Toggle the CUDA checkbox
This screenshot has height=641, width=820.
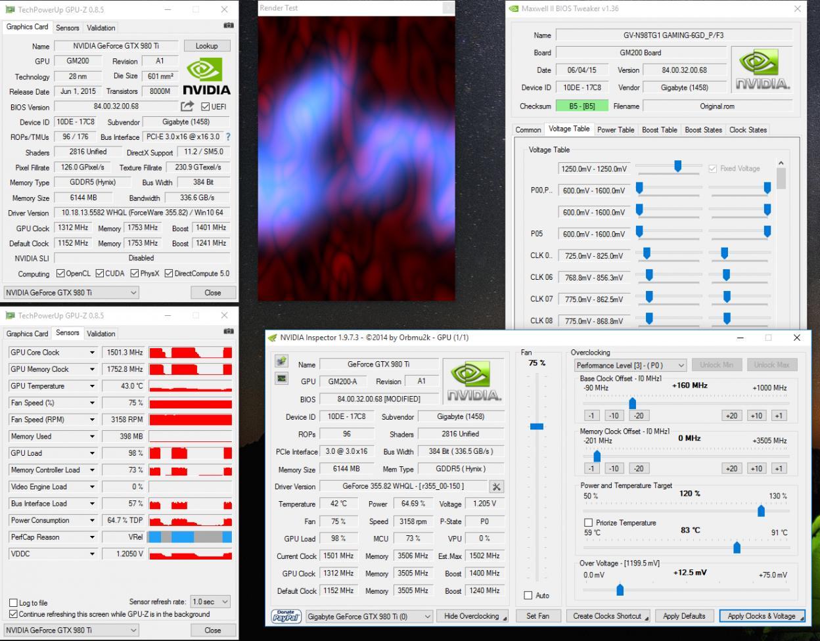coord(100,273)
